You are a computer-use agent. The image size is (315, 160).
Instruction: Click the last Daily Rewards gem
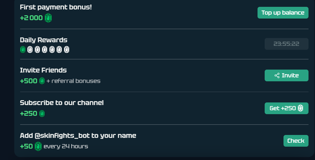point(67,50)
